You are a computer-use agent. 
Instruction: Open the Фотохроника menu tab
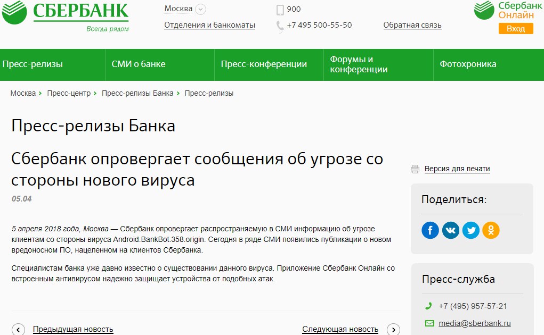click(x=489, y=64)
